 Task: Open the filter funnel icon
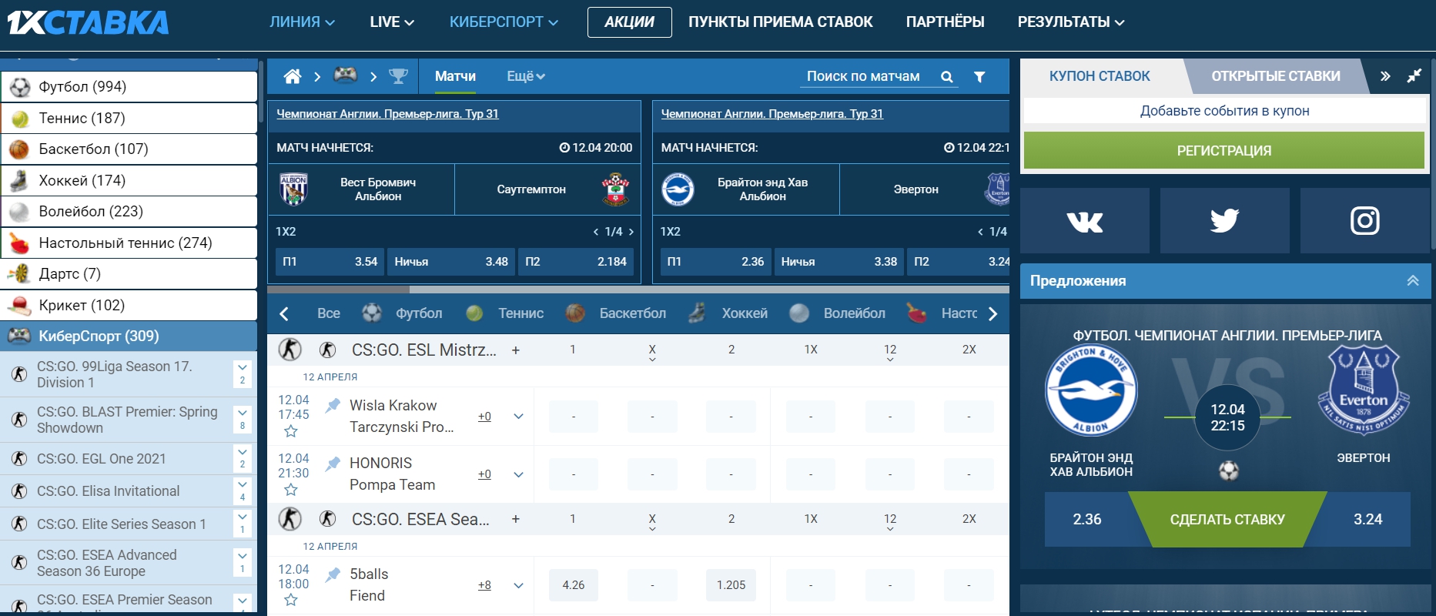pos(979,77)
